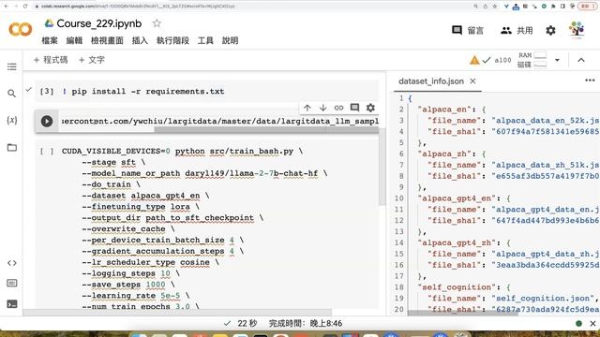Open the search sidebar icon
This screenshot has width=600, height=337.
point(12,94)
